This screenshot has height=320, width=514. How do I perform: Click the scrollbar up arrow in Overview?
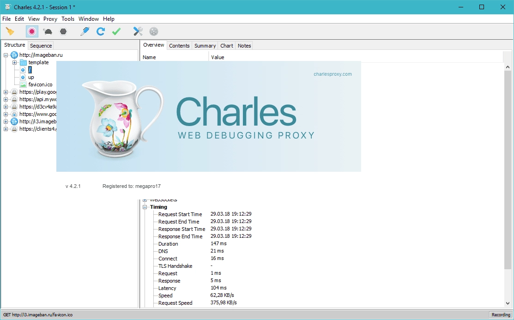coord(508,67)
